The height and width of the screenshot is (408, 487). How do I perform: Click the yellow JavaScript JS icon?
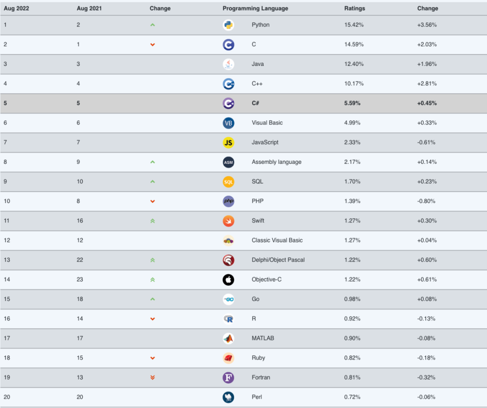228,143
